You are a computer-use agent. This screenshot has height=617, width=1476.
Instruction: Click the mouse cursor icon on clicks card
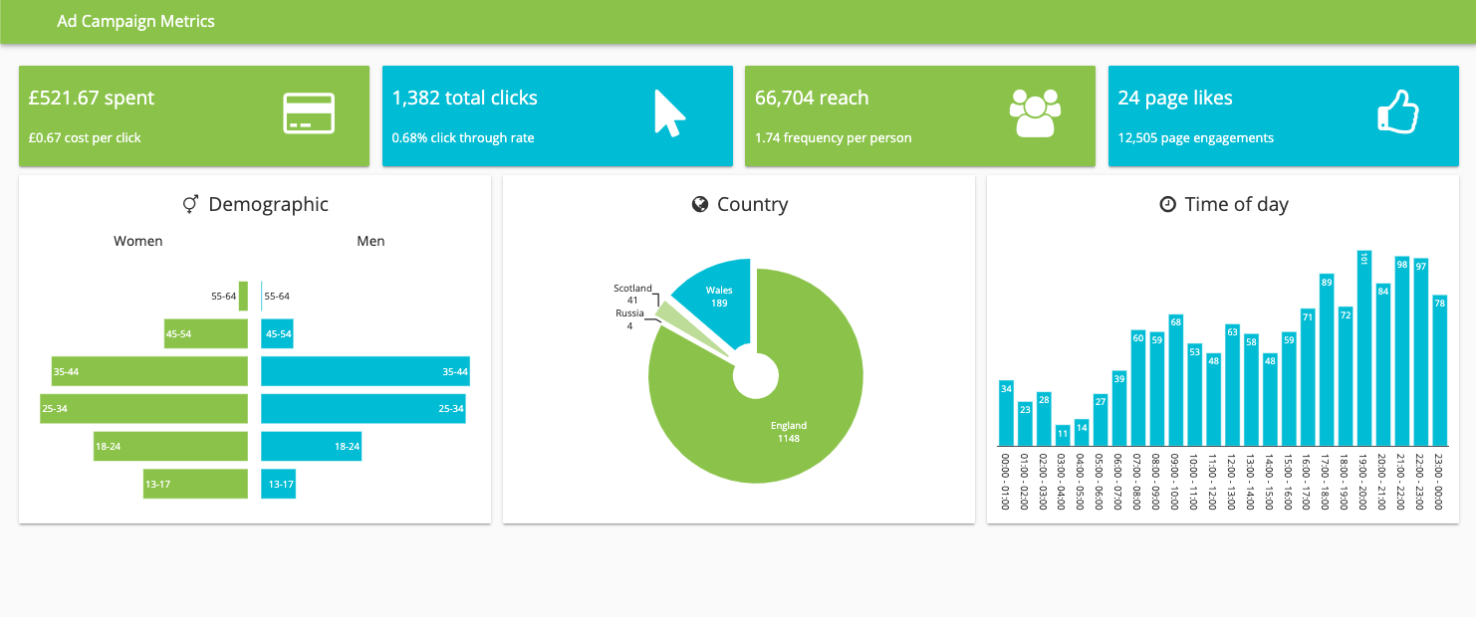(x=669, y=113)
